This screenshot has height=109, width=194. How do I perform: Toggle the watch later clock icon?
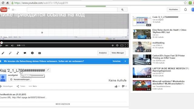click(x=112, y=45)
